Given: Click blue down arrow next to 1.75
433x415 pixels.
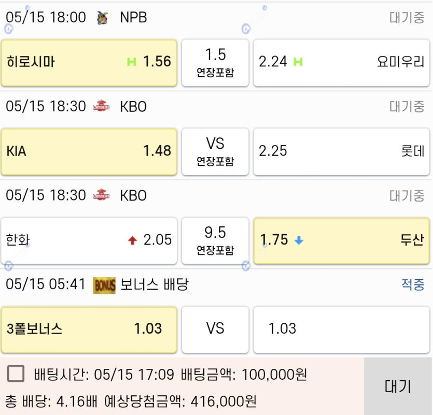Looking at the screenshot, I should 299,240.
